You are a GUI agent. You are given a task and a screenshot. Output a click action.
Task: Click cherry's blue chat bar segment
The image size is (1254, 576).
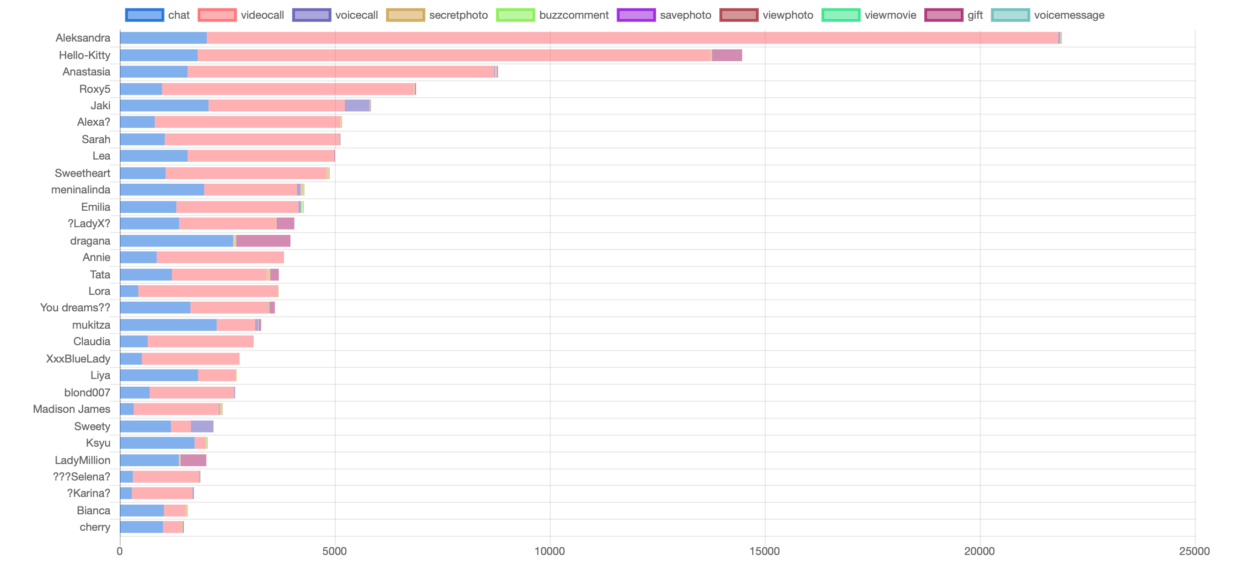(x=142, y=527)
